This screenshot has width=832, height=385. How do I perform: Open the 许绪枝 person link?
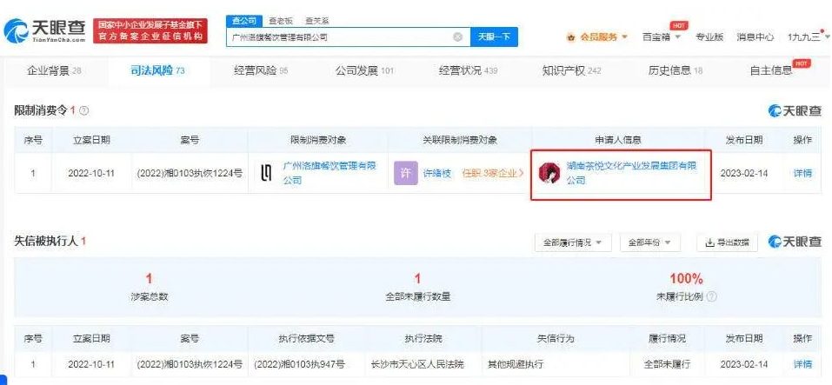click(436, 174)
